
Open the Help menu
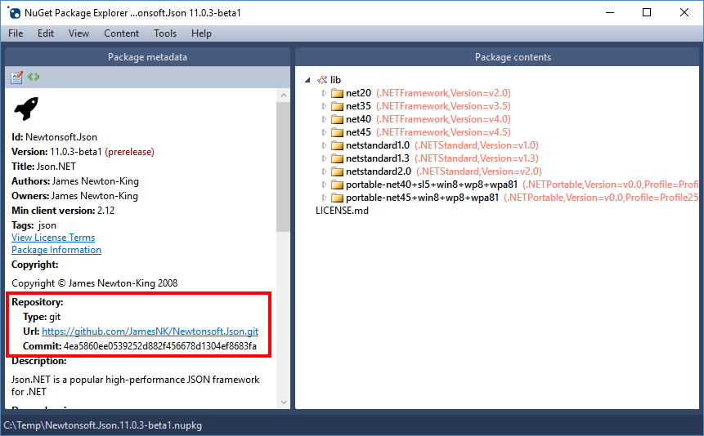[201, 33]
